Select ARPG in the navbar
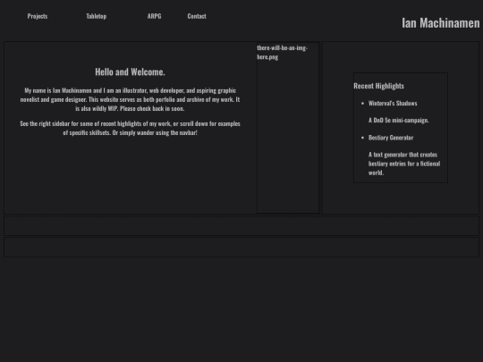Viewport: 483px width, 362px height. [154, 16]
